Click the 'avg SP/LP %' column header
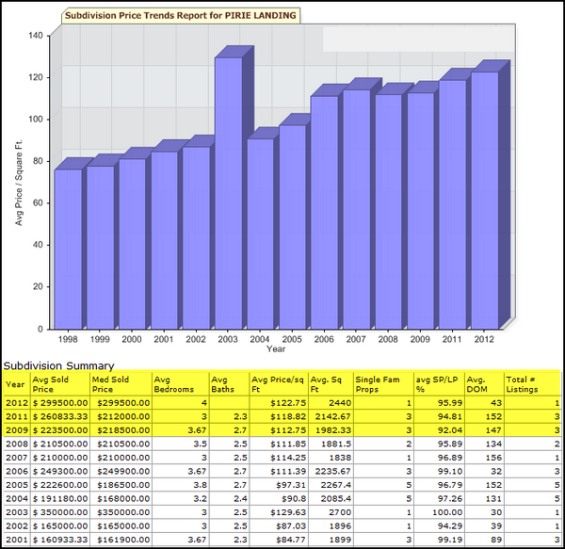This screenshot has width=565, height=549. [x=437, y=384]
